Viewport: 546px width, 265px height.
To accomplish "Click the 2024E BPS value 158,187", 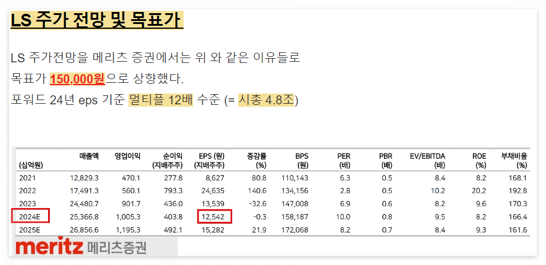I will tap(295, 217).
